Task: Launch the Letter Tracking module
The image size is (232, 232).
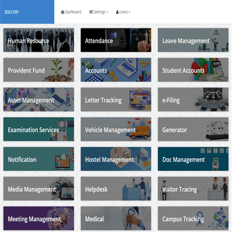Action: (116, 100)
